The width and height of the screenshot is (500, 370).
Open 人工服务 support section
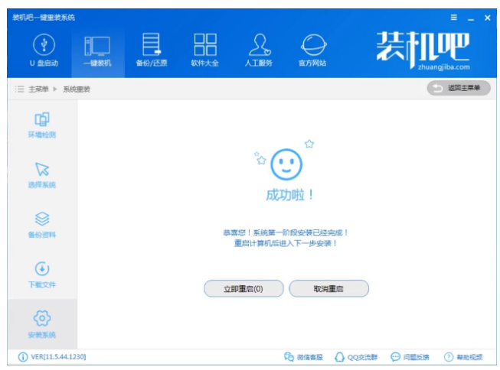coord(259,50)
